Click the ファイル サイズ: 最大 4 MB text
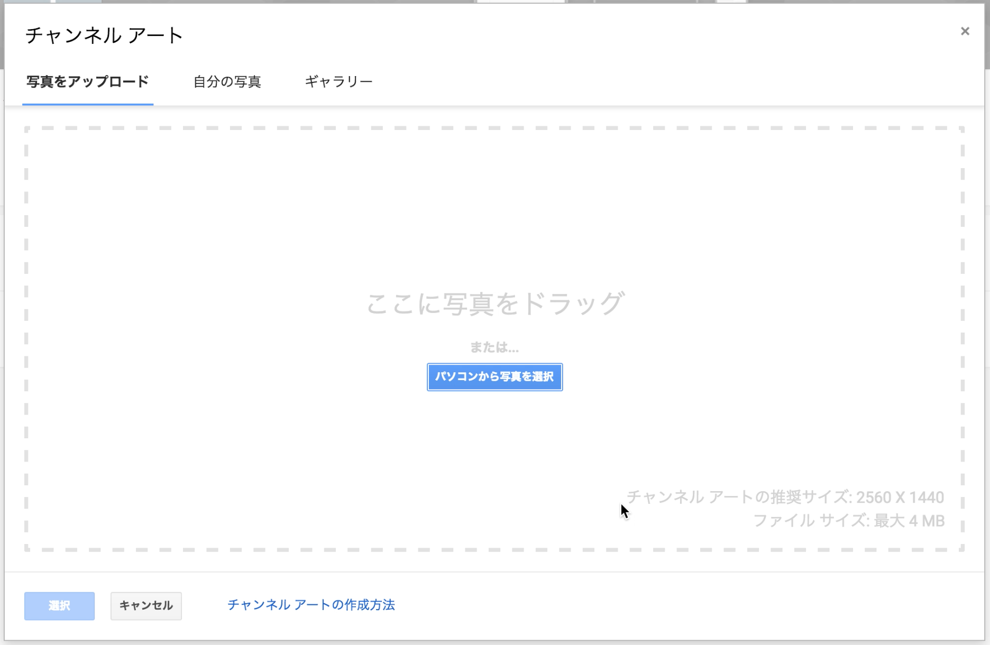This screenshot has width=990, height=645. pyautogui.click(x=849, y=521)
